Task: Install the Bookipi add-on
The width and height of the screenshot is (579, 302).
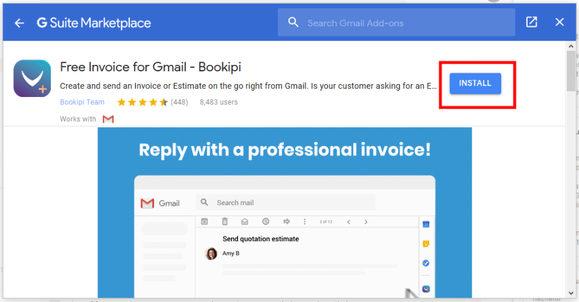Action: pos(475,84)
